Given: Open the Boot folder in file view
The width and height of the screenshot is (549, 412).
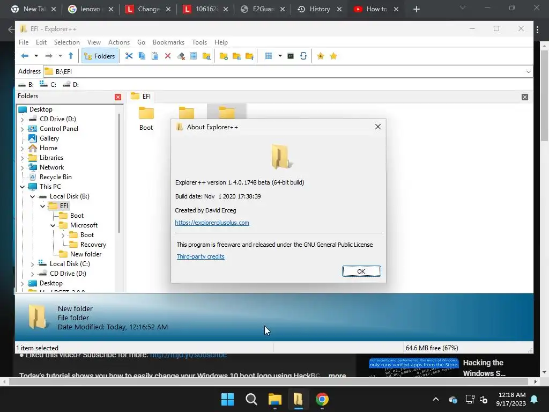Looking at the screenshot, I should pos(146,119).
